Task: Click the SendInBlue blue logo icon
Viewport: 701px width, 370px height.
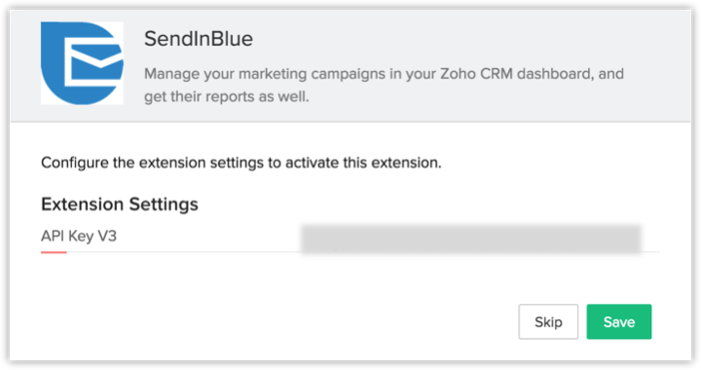Action: coord(82,63)
